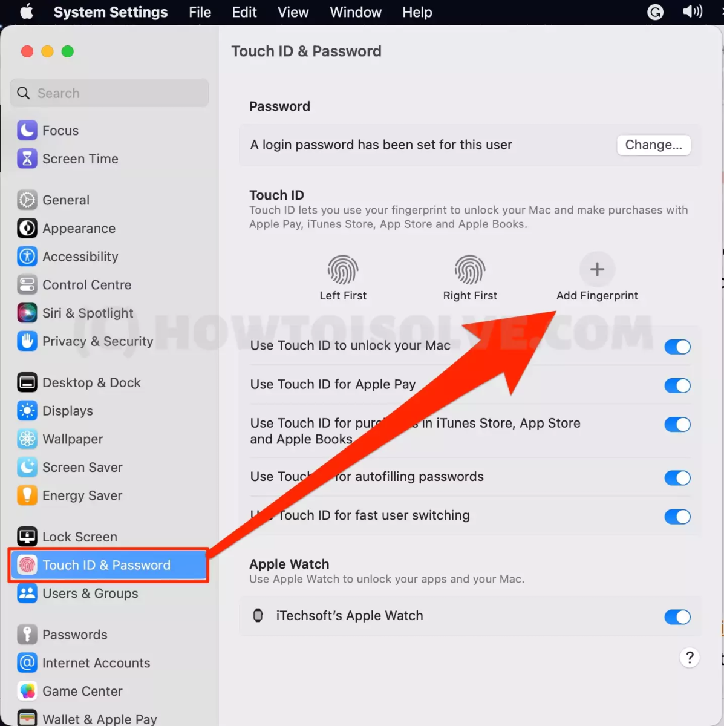Screen dimensions: 724x726
Task: Select the Privacy & Security label
Action: [x=98, y=341]
